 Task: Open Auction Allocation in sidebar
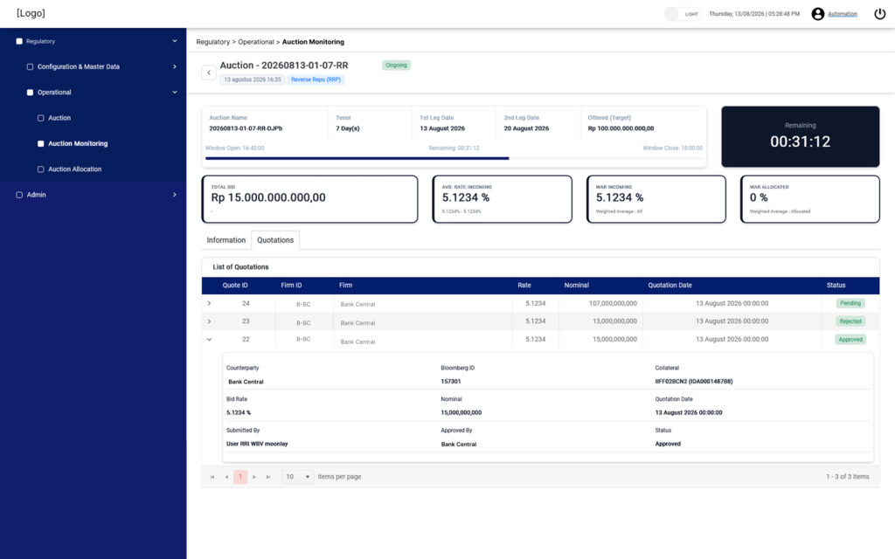click(75, 169)
